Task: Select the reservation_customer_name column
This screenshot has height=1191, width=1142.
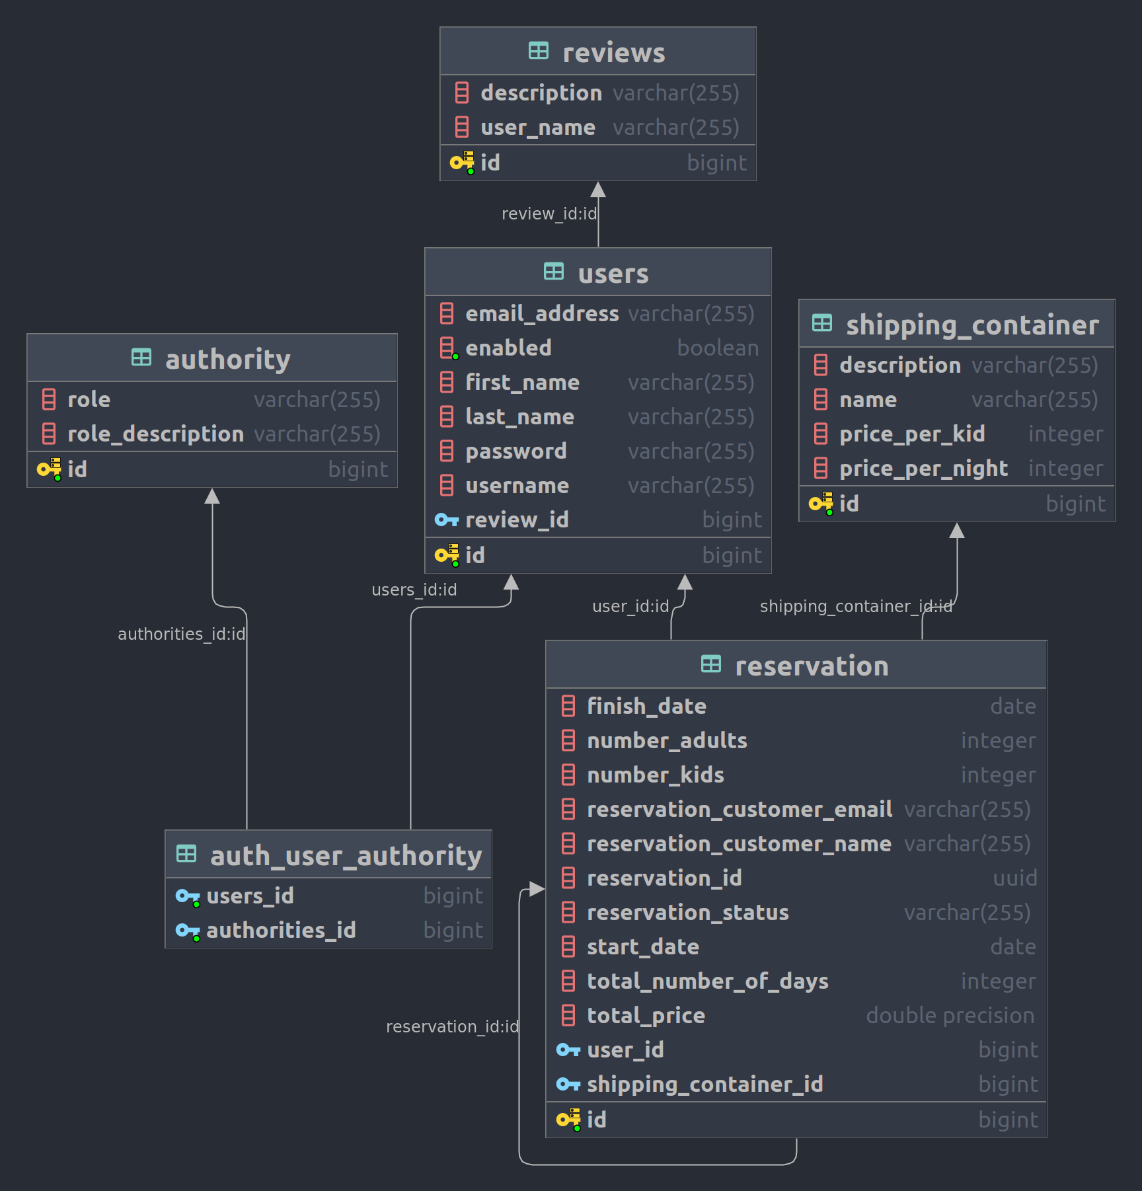Action: point(796,843)
